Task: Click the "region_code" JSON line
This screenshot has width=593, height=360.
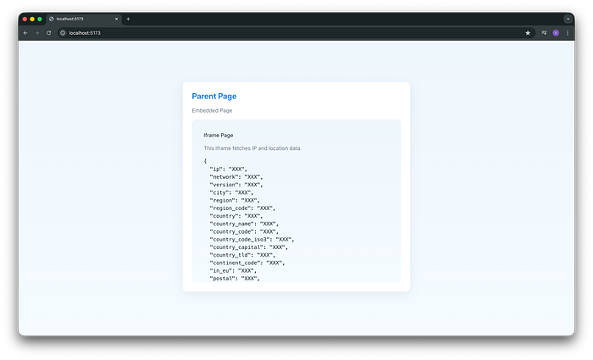Action: (242, 208)
